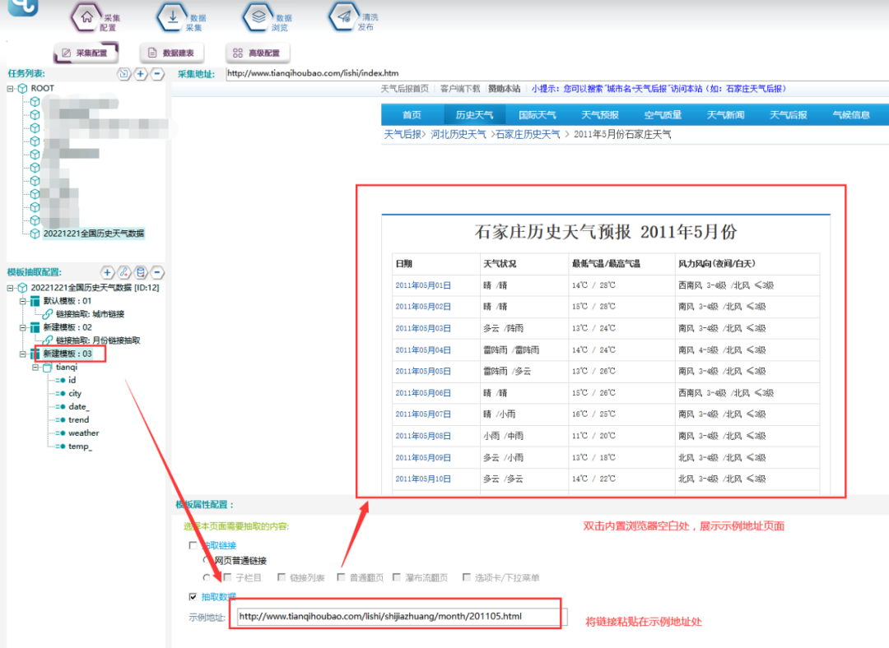
Task: Open the 数据浏览 layers hexagon icon
Action: (258, 17)
